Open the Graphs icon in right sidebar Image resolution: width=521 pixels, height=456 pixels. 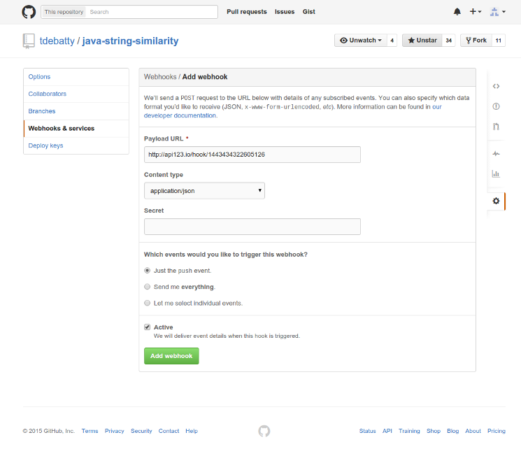point(496,174)
